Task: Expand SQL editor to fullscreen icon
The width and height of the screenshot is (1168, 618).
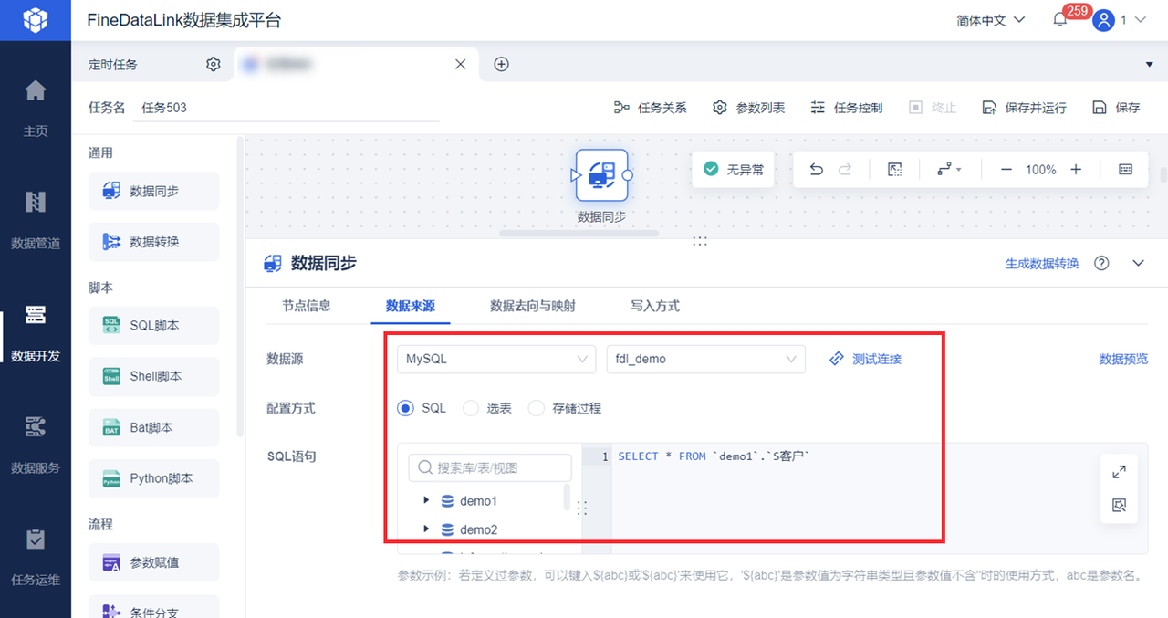Action: click(x=1120, y=472)
